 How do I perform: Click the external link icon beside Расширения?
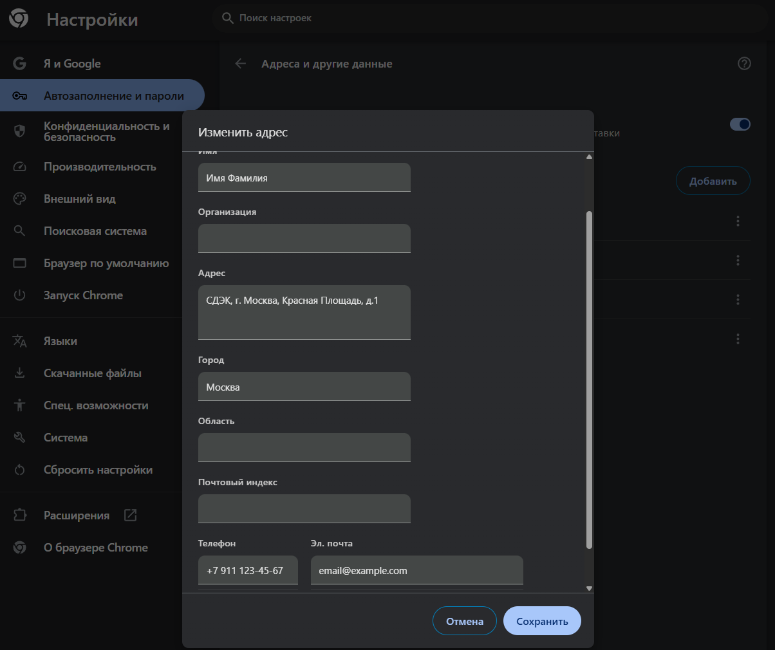130,515
